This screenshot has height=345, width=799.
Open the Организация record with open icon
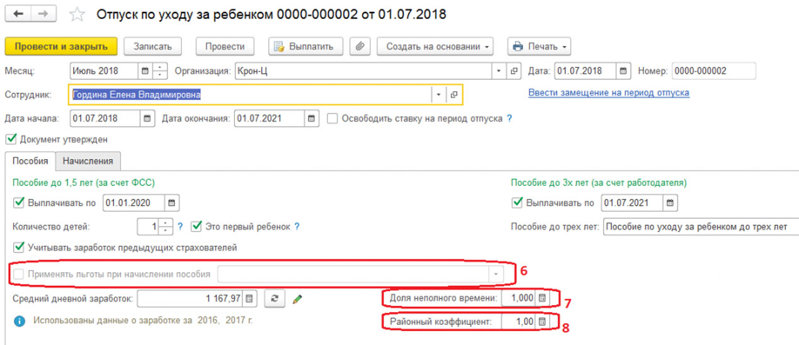click(514, 71)
